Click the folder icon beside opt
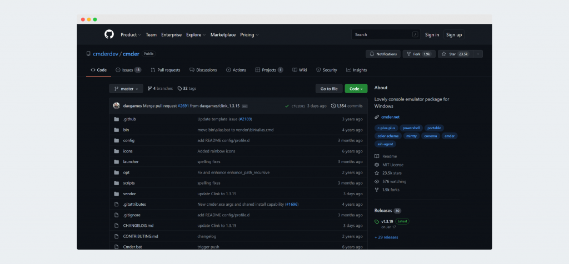Image resolution: width=569 pixels, height=264 pixels. (x=117, y=172)
